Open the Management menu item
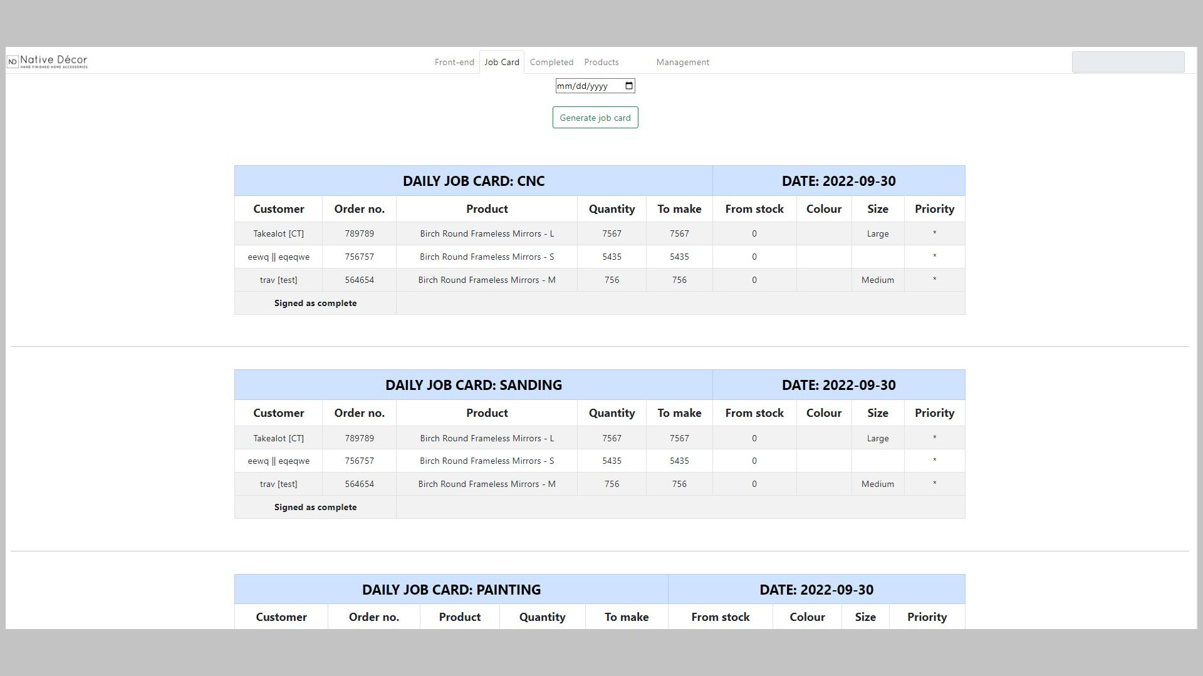The width and height of the screenshot is (1203, 676). tap(682, 62)
